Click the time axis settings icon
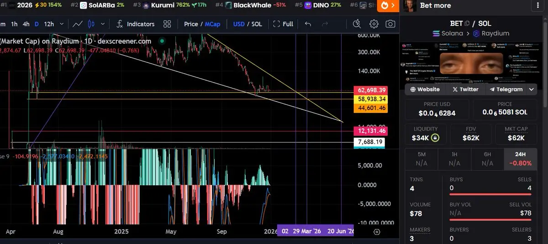The height and width of the screenshot is (244, 548). point(377,232)
